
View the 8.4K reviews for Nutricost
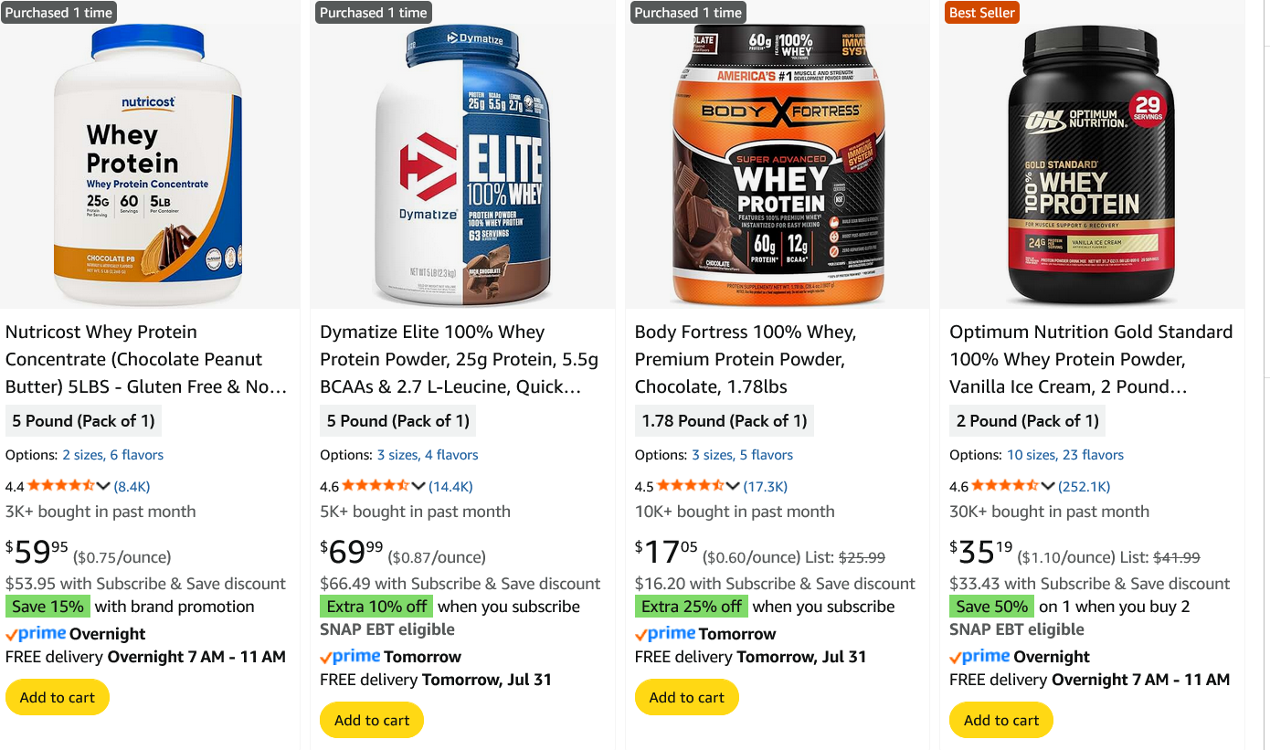[x=132, y=486]
